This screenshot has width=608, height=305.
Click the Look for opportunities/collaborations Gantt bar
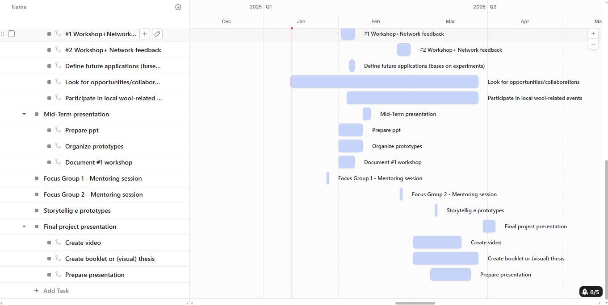click(x=384, y=82)
